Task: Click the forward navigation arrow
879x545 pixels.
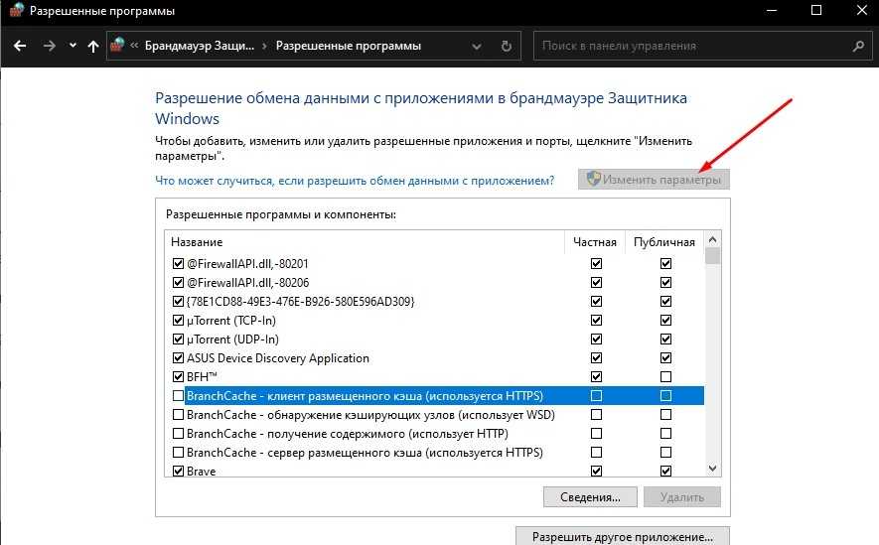Action: [x=49, y=46]
